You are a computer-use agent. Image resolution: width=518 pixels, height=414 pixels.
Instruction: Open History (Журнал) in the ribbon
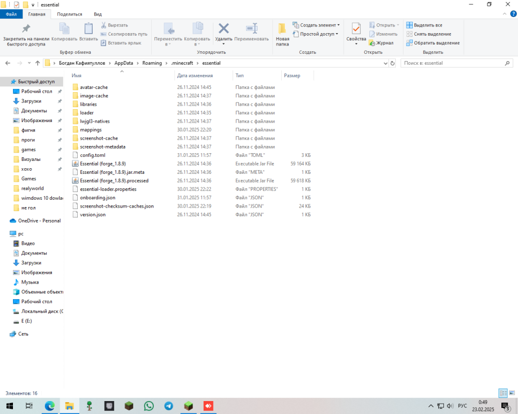(x=381, y=43)
